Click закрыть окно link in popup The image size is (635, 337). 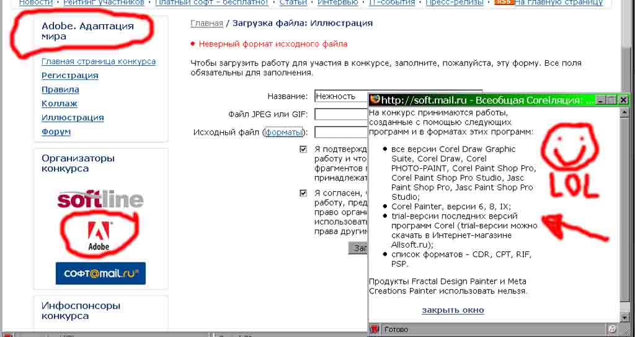453,310
